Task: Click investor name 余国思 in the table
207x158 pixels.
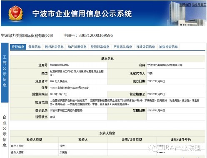Action: click(x=63, y=153)
